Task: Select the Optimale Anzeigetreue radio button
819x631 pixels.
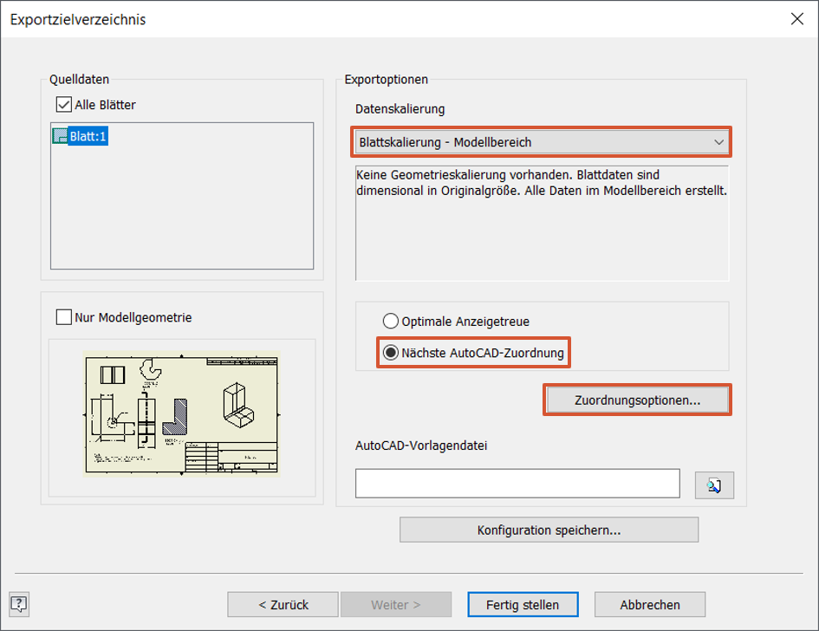Action: (x=391, y=322)
